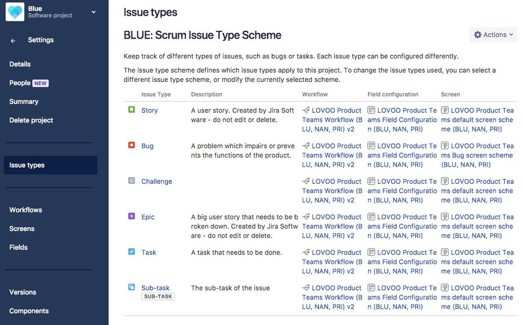
Task: Click field configuration icon in Sub-task row
Action: (x=371, y=287)
